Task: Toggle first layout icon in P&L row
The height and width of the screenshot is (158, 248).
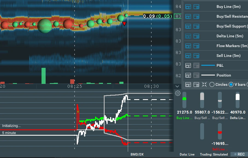Action: 188,65
